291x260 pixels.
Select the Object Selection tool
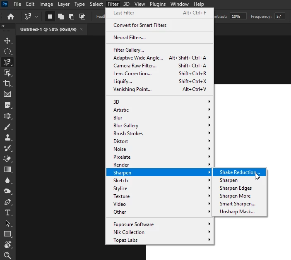coord(7,73)
